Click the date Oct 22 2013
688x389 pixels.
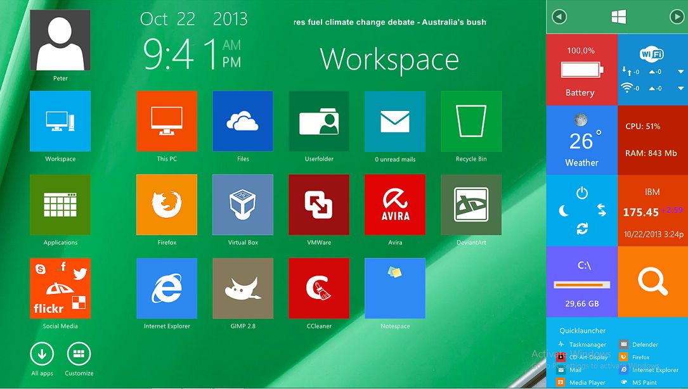[x=193, y=19]
